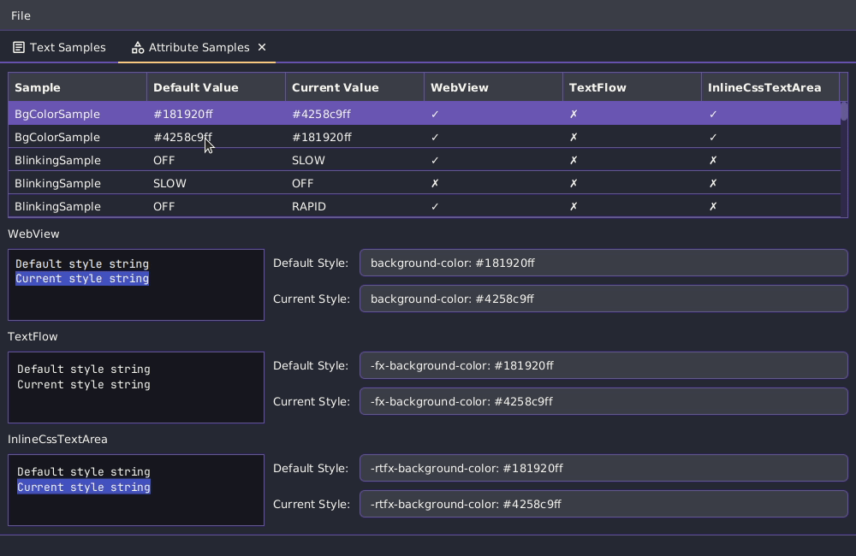Click the Attribute Samples tab icon
Screen dimensions: 856x556
137,48
